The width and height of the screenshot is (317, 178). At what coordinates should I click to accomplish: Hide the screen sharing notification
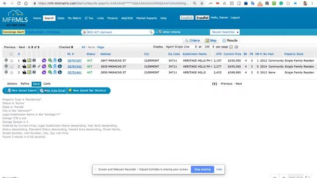click(x=219, y=169)
